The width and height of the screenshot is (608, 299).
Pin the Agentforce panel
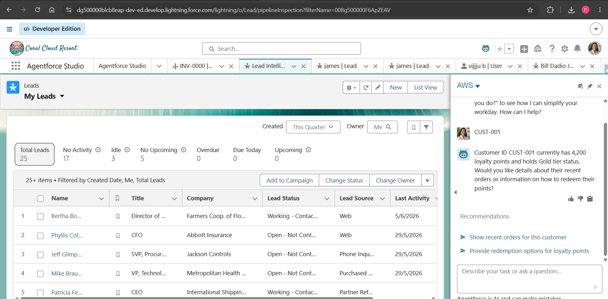coord(590,86)
